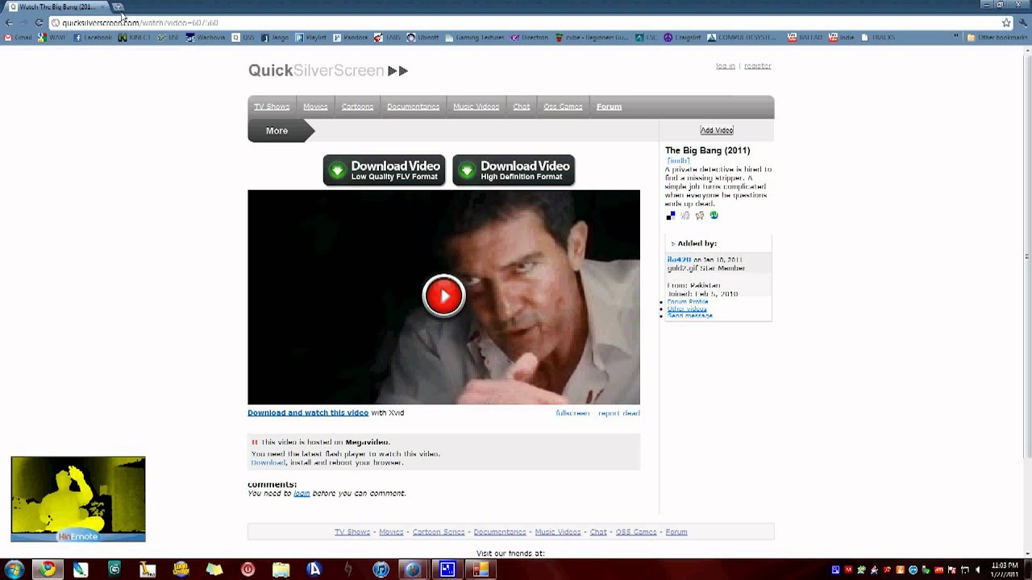Click the Delicious share icon
Viewport: 1032px width, 580px height.
coord(670,216)
